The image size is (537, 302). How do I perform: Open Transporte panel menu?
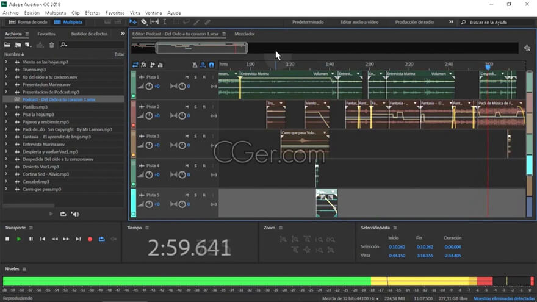pyautogui.click(x=31, y=228)
